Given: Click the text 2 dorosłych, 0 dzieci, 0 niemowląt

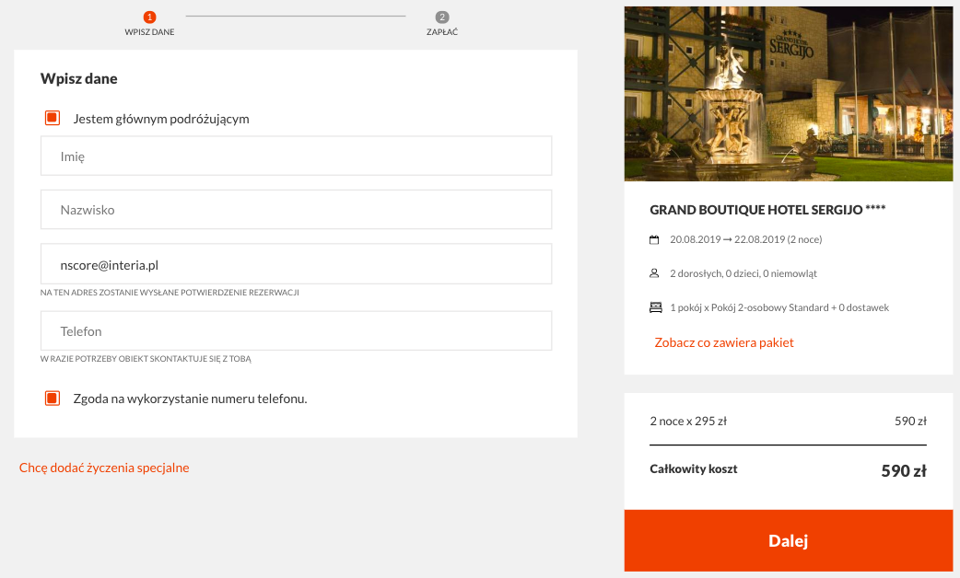Looking at the screenshot, I should (743, 273).
